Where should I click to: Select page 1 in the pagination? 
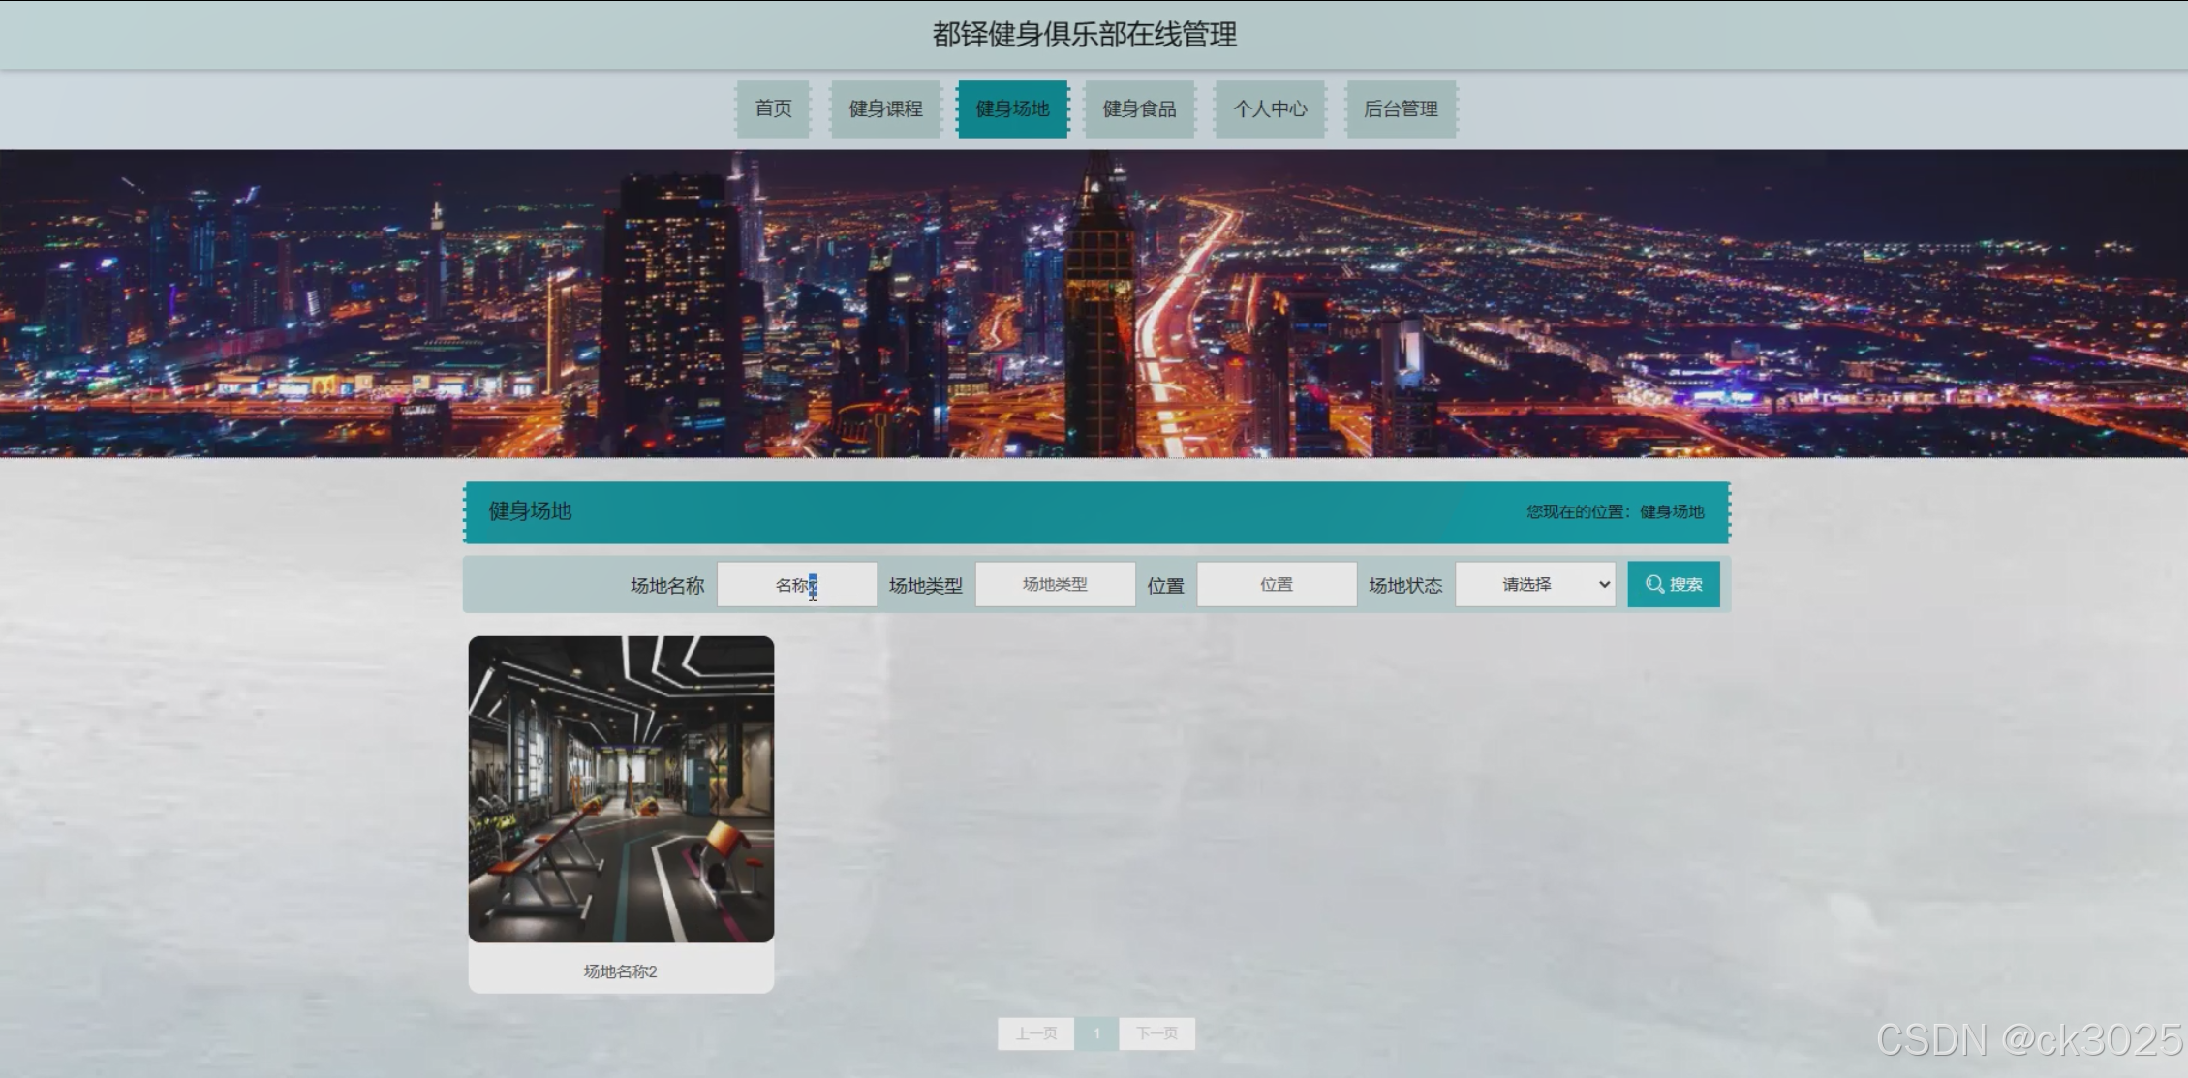pyautogui.click(x=1096, y=1033)
